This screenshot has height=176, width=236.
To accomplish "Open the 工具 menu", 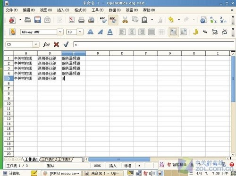I will tap(97, 10).
